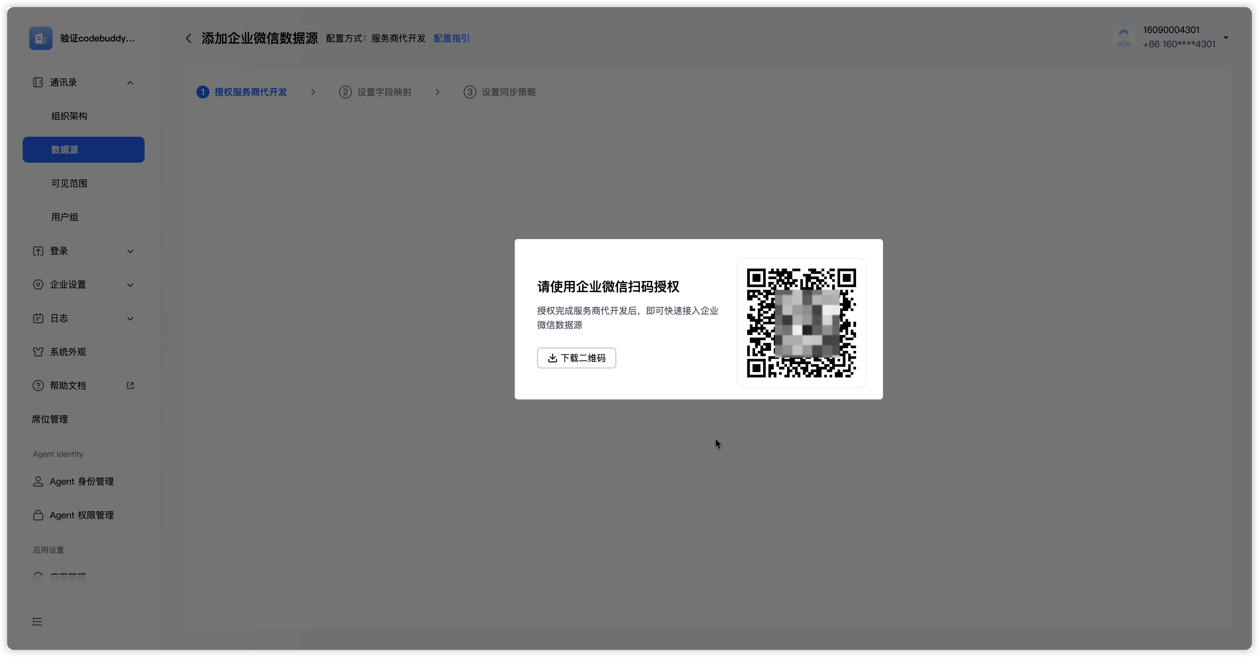This screenshot has height=657, width=1259.
Task: Click the Agent 身份管理 person icon
Action: click(x=38, y=482)
